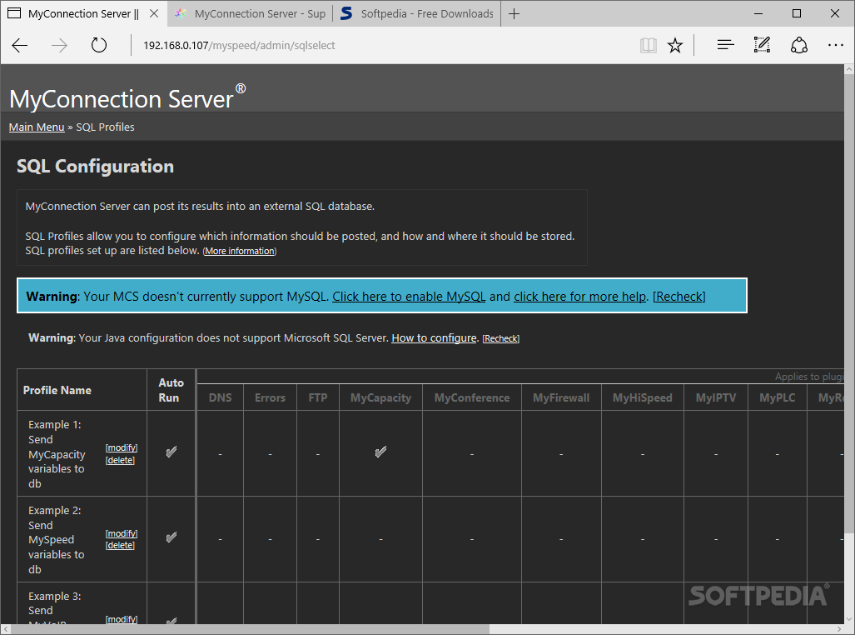Toggle Auto Run check for Example 1
The height and width of the screenshot is (635, 855).
point(171,452)
